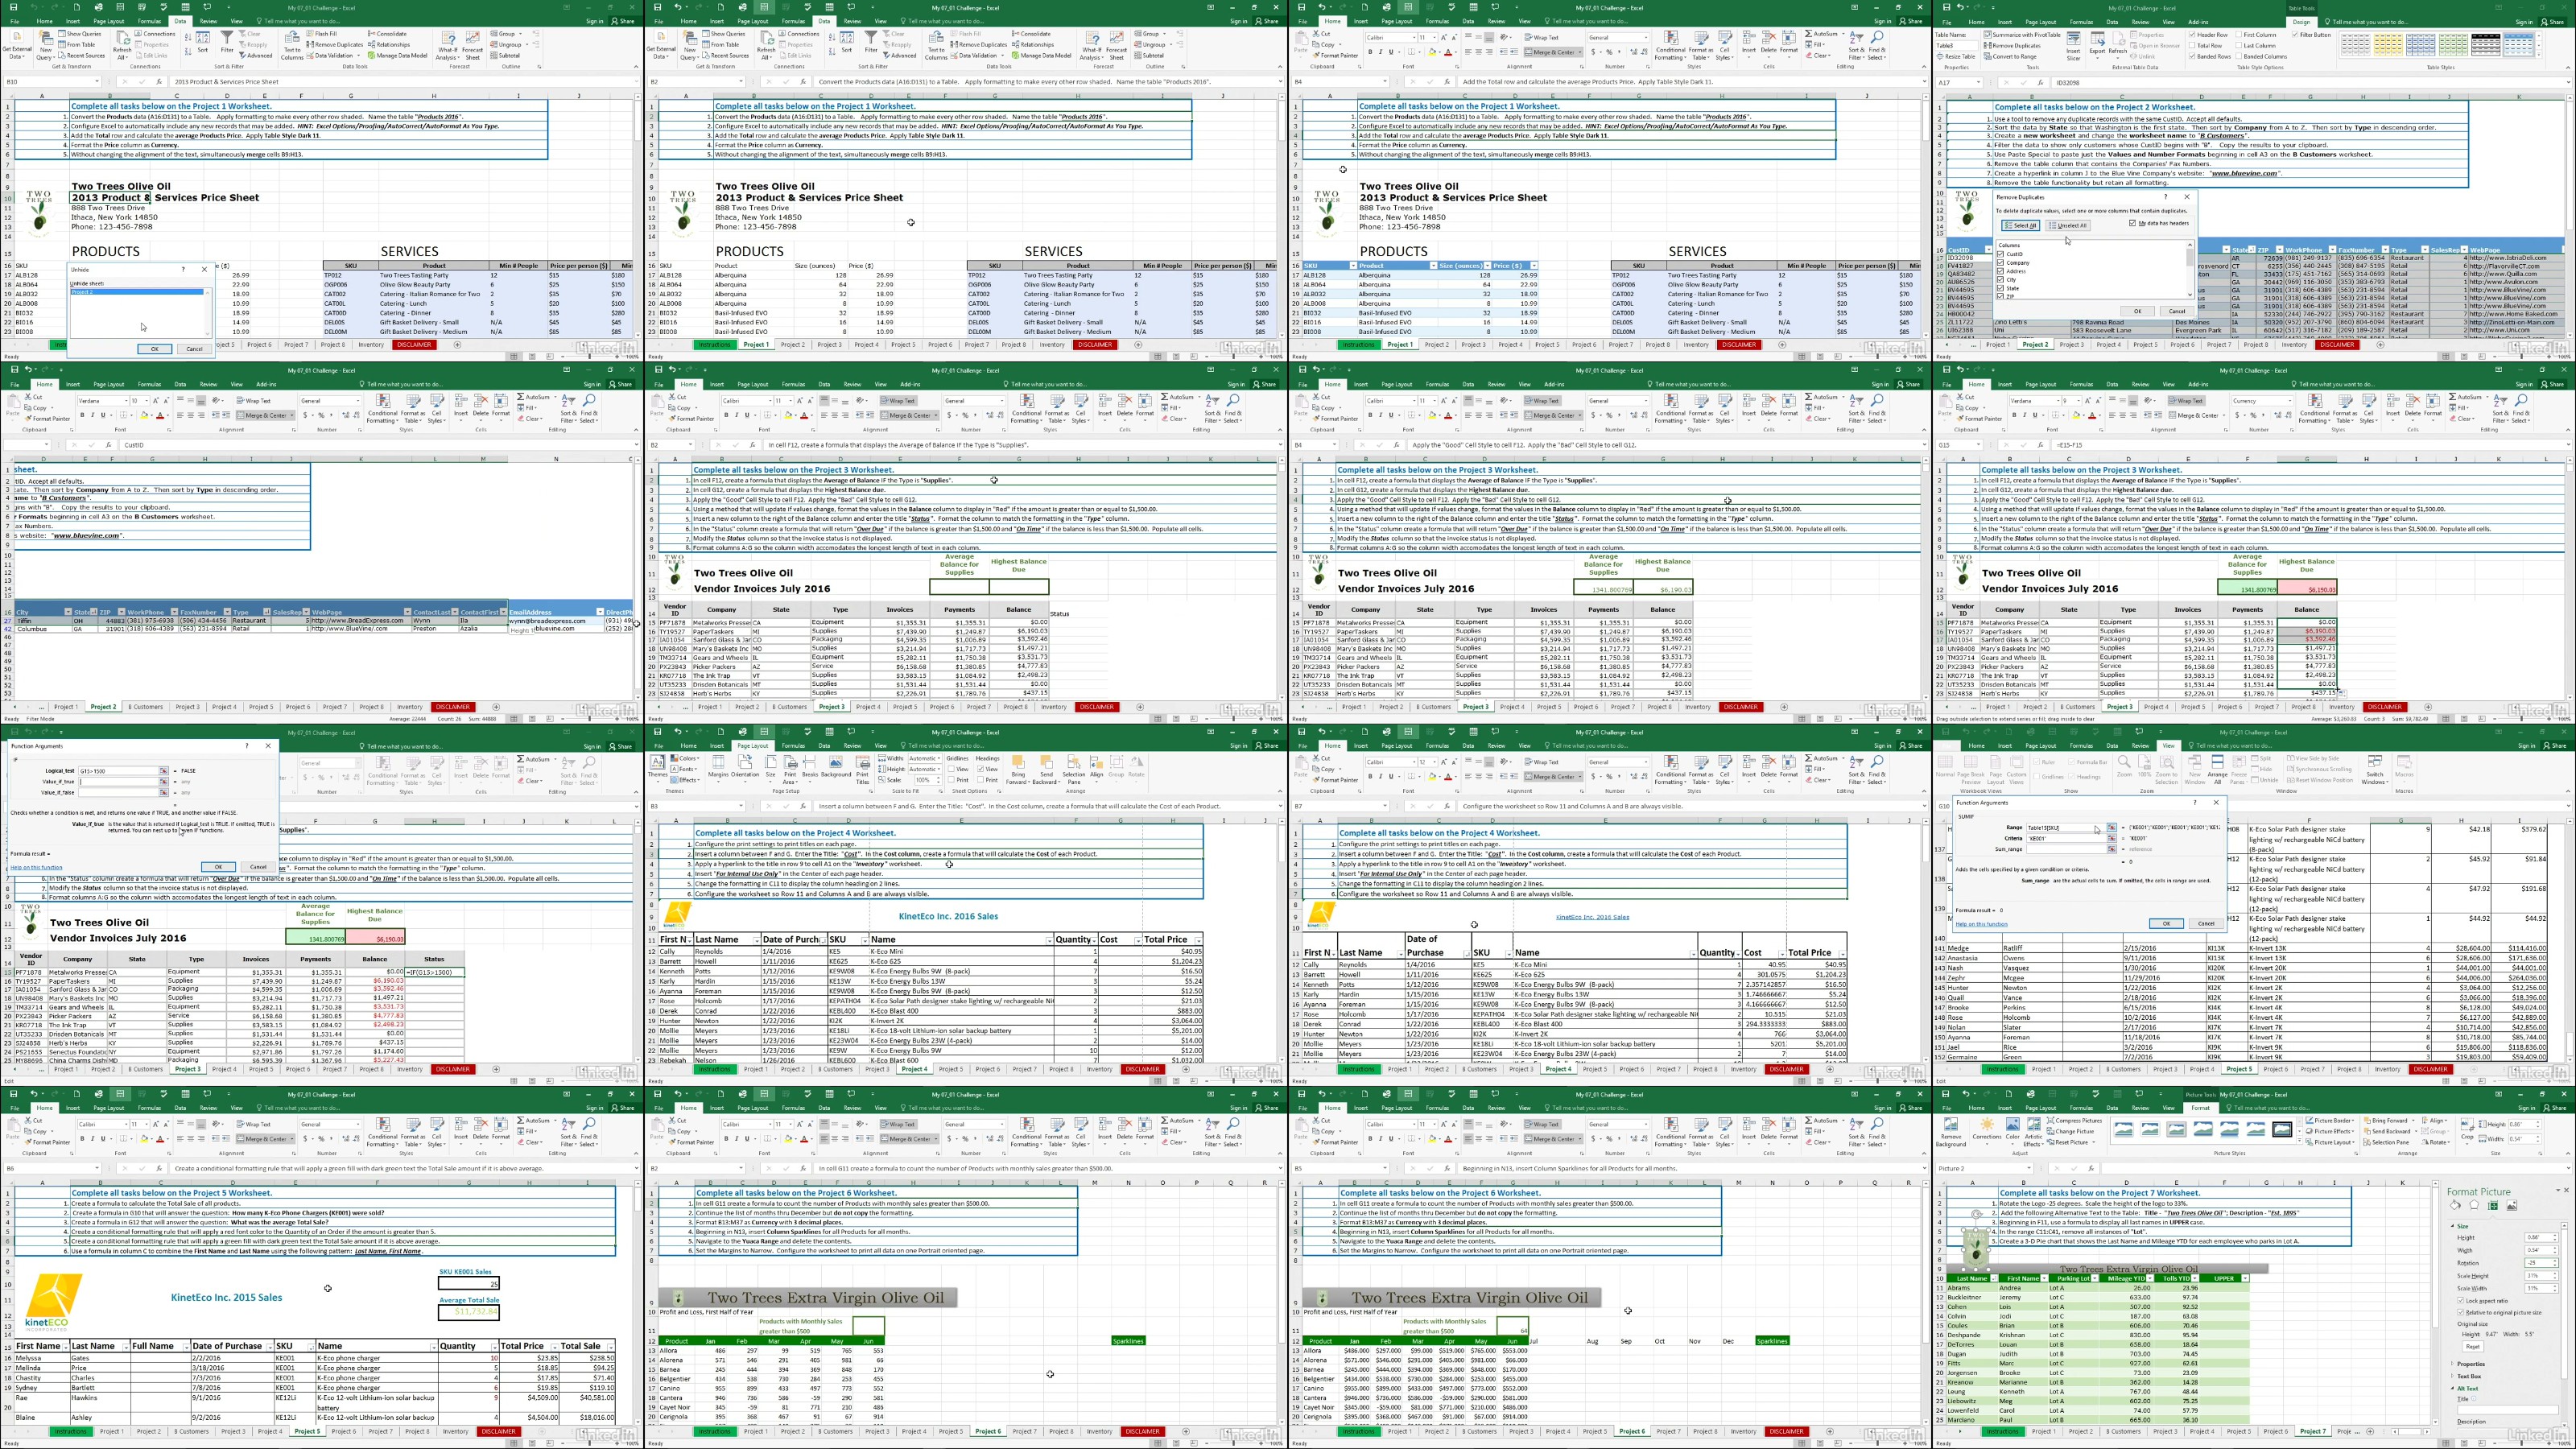Open Fill & Line in Format Picture pane
Screen dimensions: 2576x1449
[2455, 1206]
